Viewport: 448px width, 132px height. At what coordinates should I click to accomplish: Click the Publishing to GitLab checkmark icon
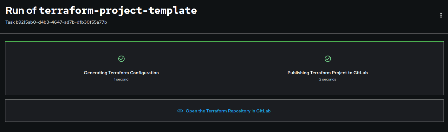coord(328,59)
